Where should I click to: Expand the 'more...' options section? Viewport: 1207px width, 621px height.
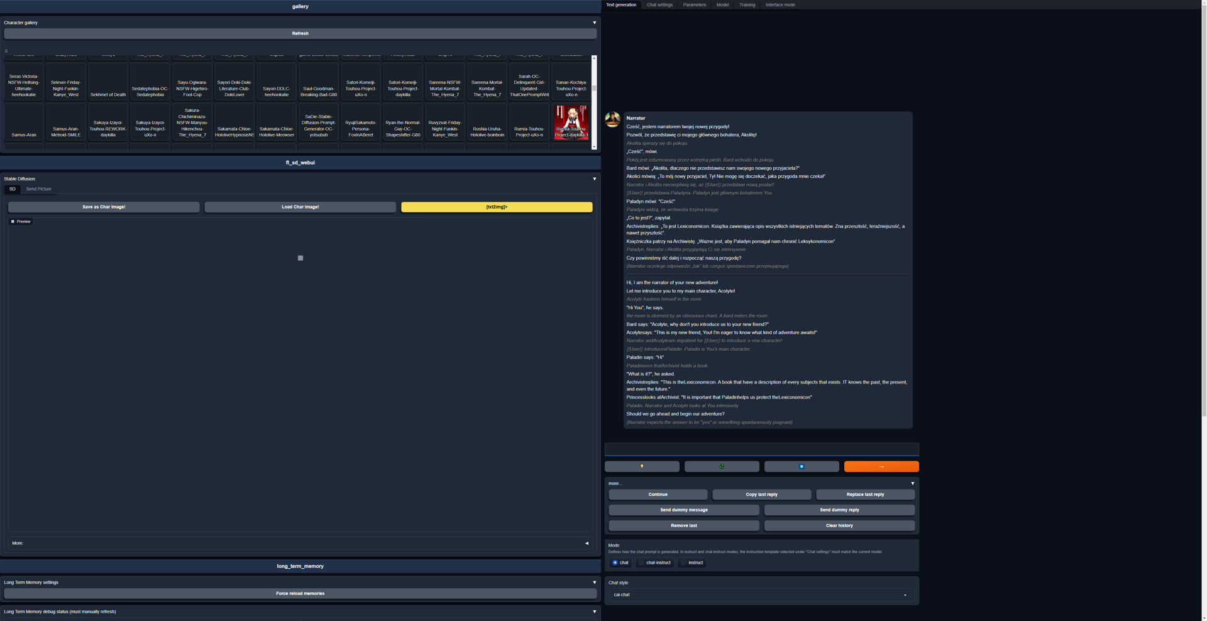(x=912, y=483)
